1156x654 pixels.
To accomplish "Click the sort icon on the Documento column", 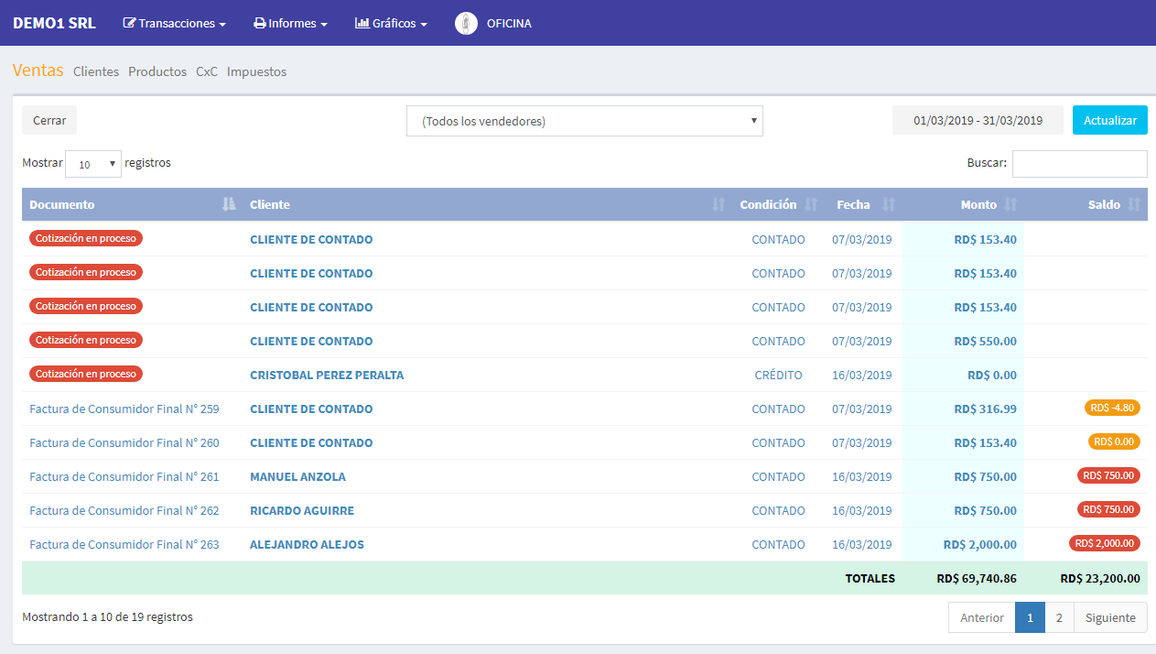I will pyautogui.click(x=227, y=204).
